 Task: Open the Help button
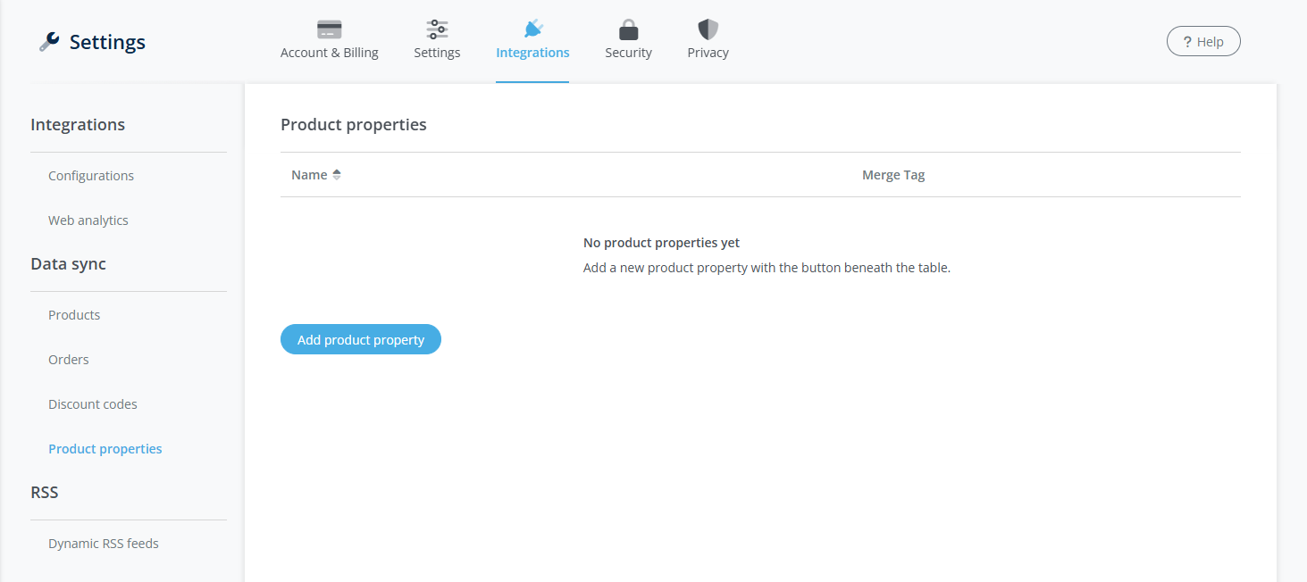point(1202,40)
